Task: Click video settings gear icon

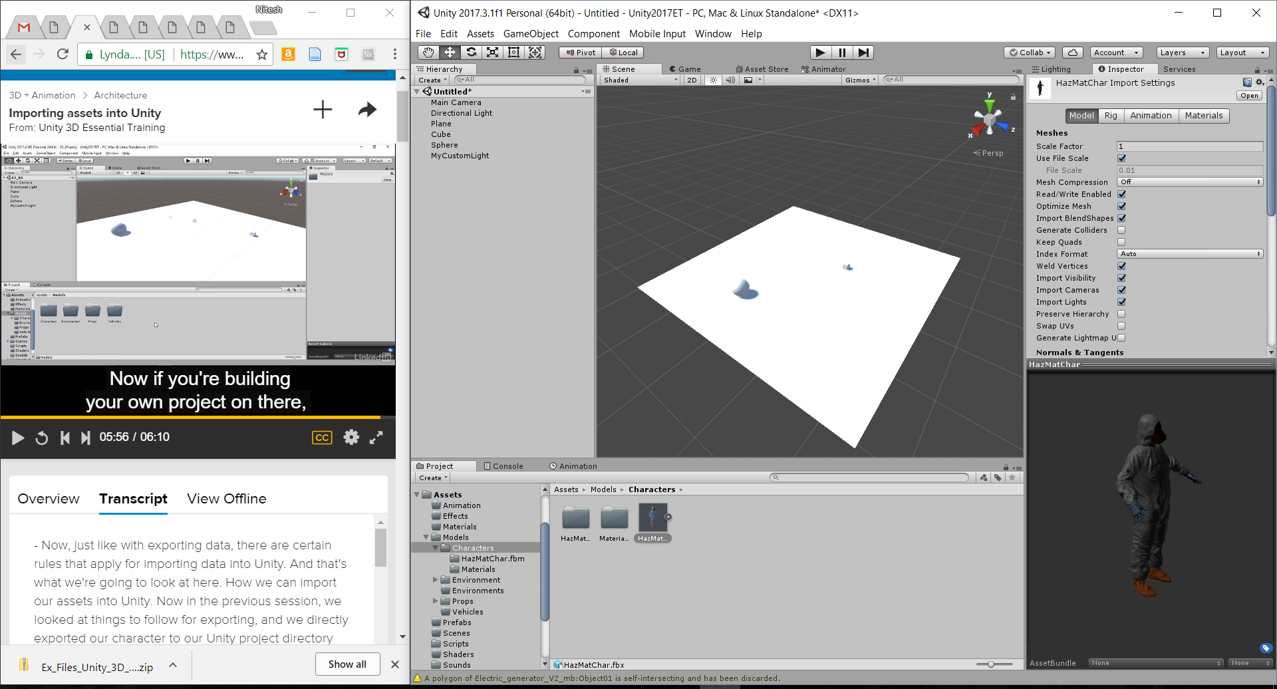Action: 351,437
